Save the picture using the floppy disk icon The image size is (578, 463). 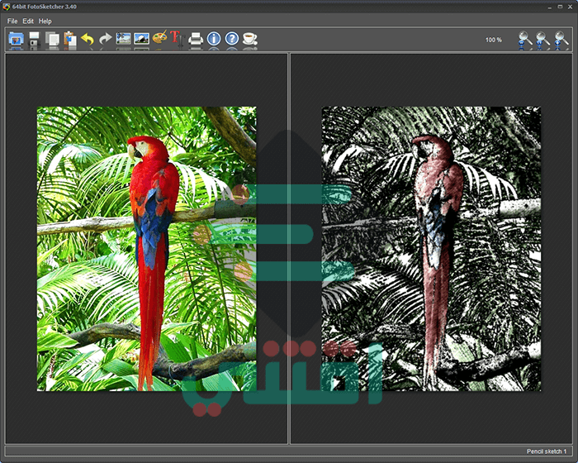point(34,38)
